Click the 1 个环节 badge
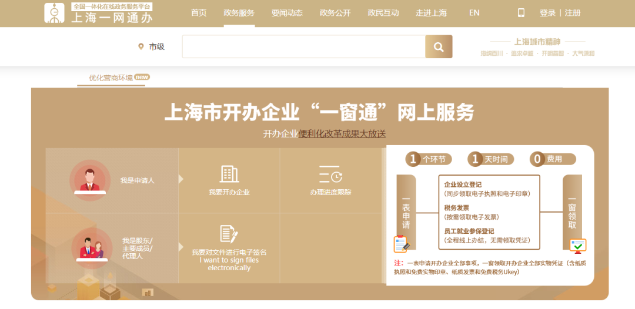The image size is (635, 309). click(x=429, y=159)
